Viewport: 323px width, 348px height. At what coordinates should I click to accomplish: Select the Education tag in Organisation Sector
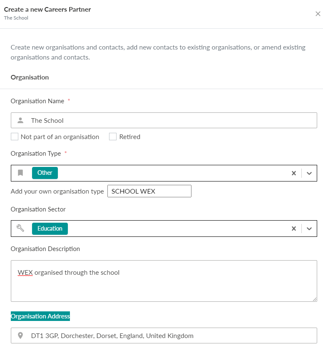[x=50, y=228]
